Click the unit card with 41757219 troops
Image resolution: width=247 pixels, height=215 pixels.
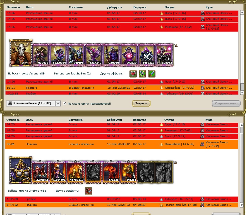click(x=76, y=172)
